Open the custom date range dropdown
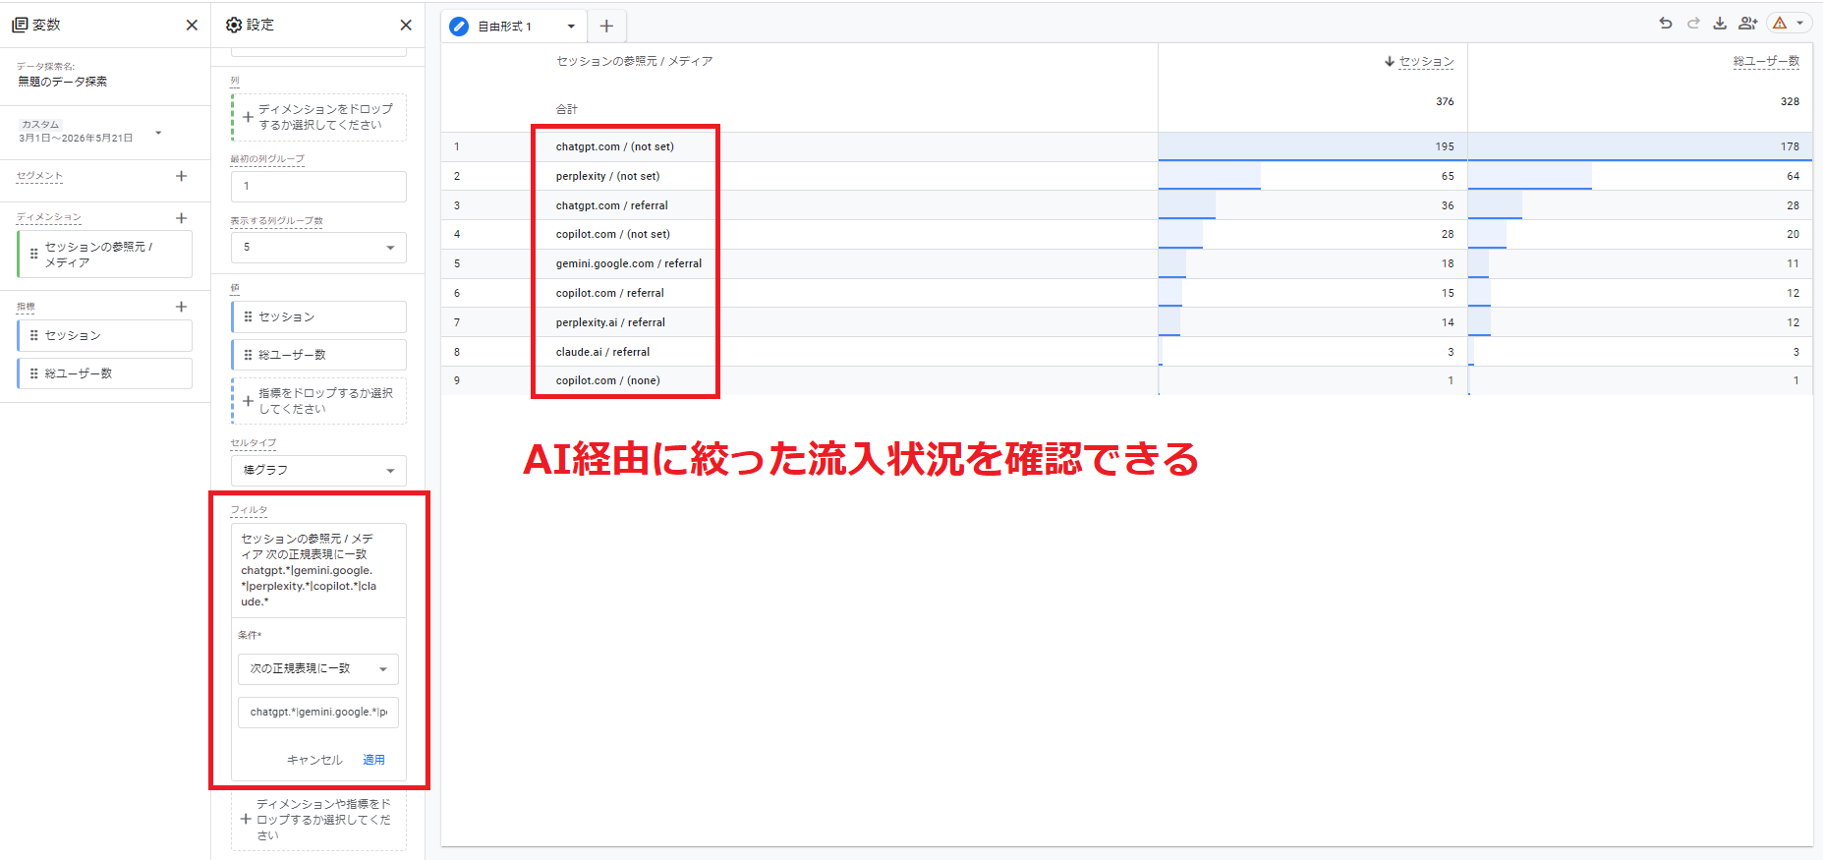This screenshot has width=1823, height=860. click(158, 133)
